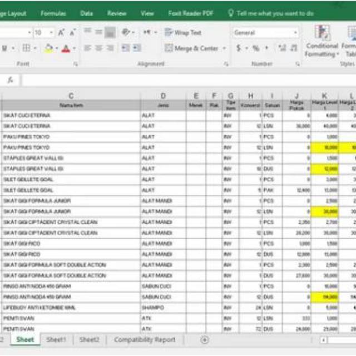356x356 pixels.
Task: Apply the Percent Style format
Action: [256, 48]
